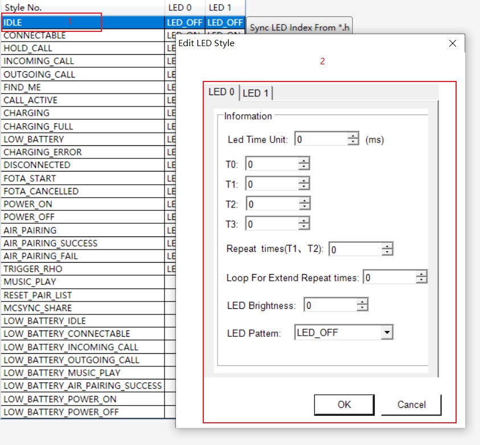Open the LED Pattern dropdown
The image size is (480, 445).
coord(387,332)
